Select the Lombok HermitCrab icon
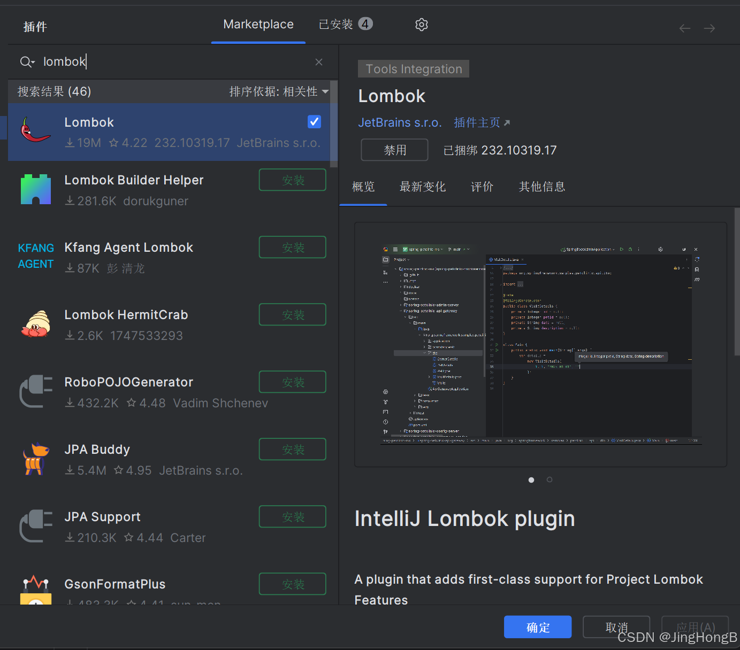 36,324
